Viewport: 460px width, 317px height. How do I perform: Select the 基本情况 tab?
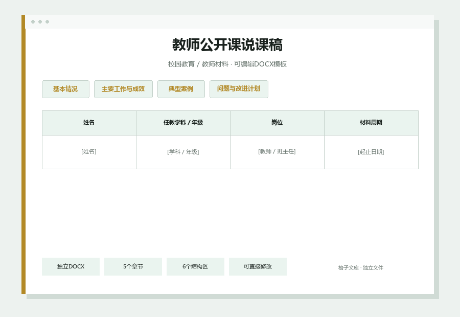click(65, 89)
